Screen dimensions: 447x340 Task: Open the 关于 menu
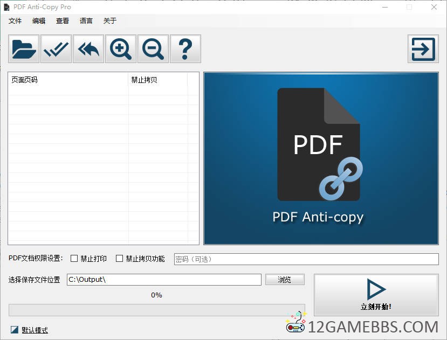(110, 21)
